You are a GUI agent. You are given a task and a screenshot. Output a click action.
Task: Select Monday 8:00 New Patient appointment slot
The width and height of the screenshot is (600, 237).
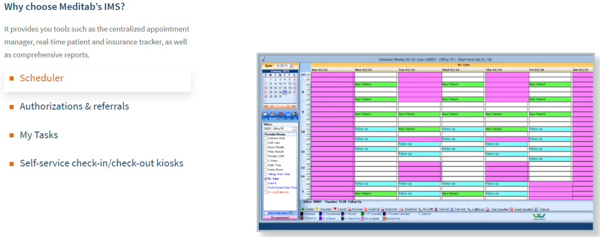[x=376, y=84]
